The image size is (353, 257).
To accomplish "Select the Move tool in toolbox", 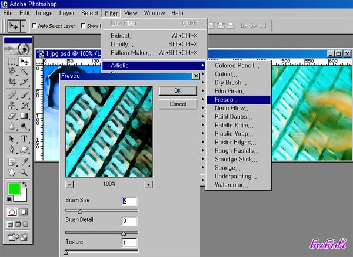I will (x=24, y=61).
